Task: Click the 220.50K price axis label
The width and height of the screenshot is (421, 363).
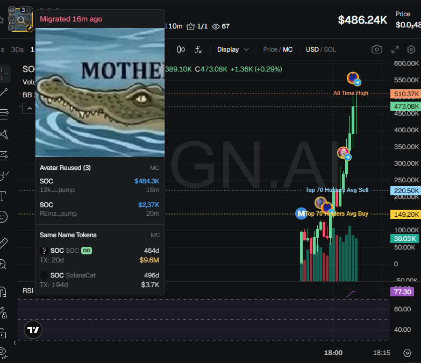Action: pyautogui.click(x=405, y=190)
